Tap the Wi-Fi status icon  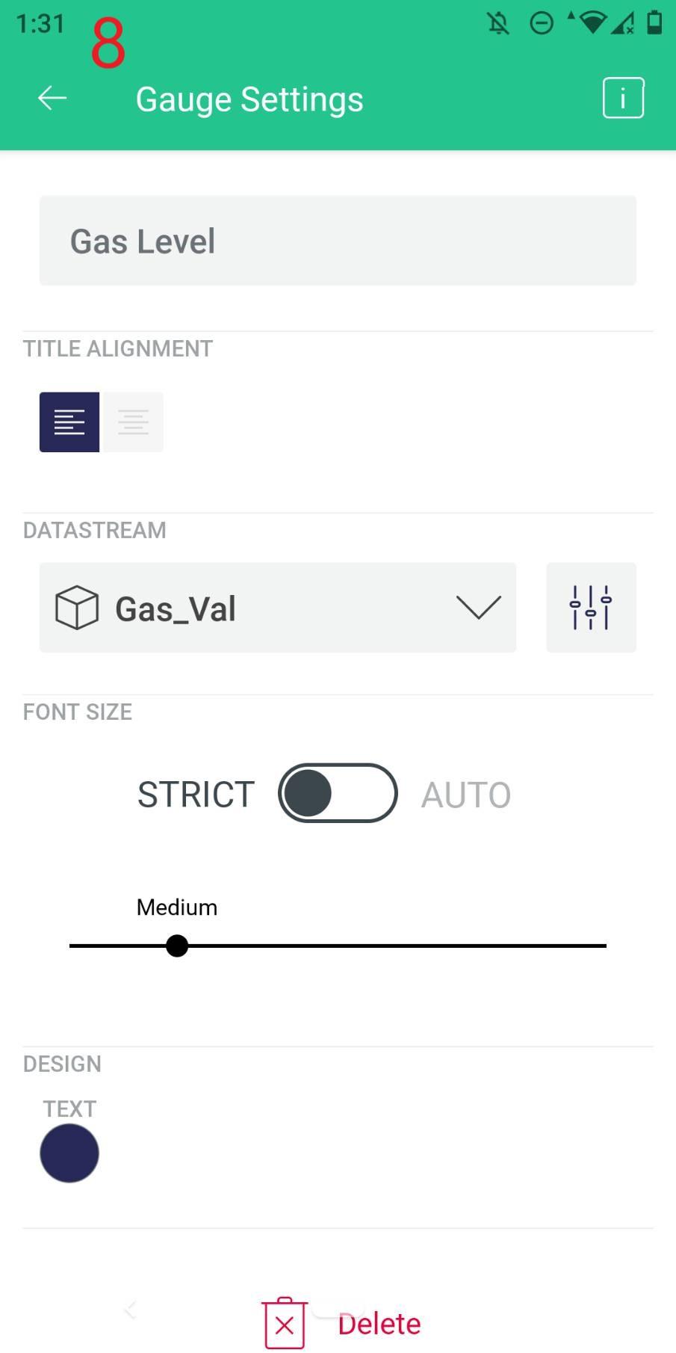coord(592,23)
